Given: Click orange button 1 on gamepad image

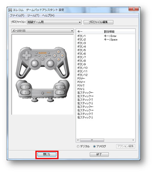Looking at the screenshot, I should (55, 55).
